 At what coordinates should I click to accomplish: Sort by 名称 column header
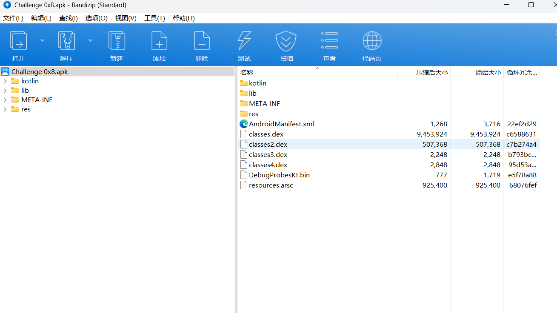pos(247,73)
